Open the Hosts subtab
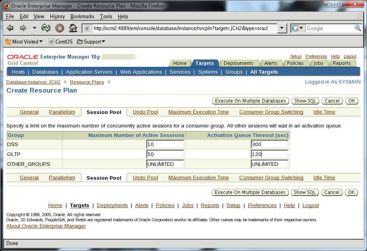 tap(18, 72)
